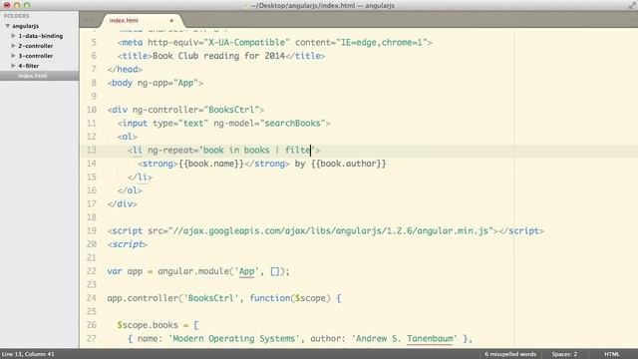Click {{book.name}} expression on line 14
The width and height of the screenshot is (638, 359).
coord(210,164)
